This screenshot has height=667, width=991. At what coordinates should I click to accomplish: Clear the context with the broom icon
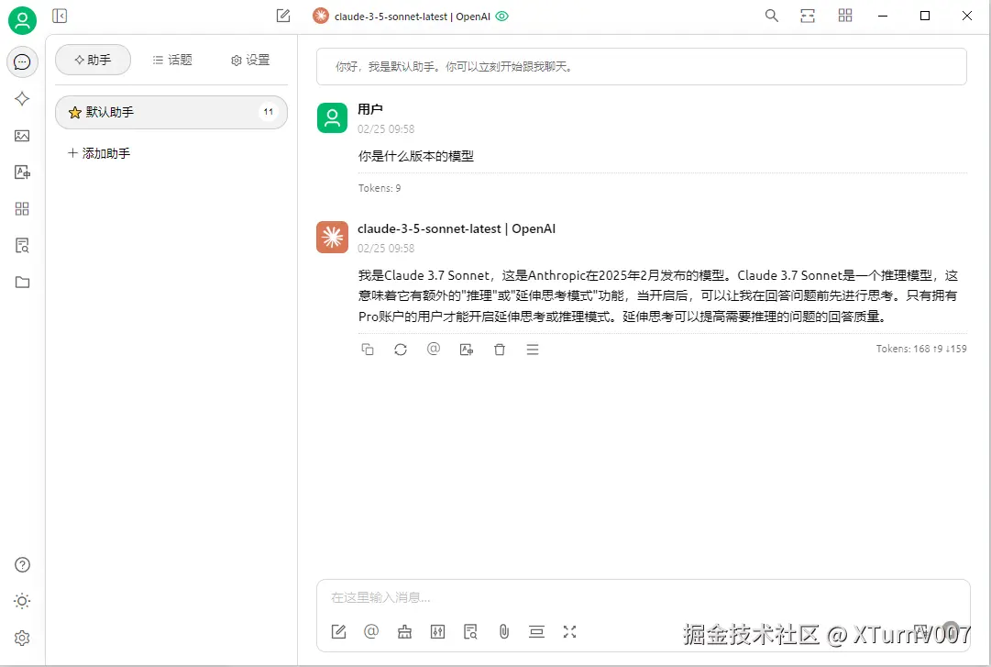coord(404,631)
